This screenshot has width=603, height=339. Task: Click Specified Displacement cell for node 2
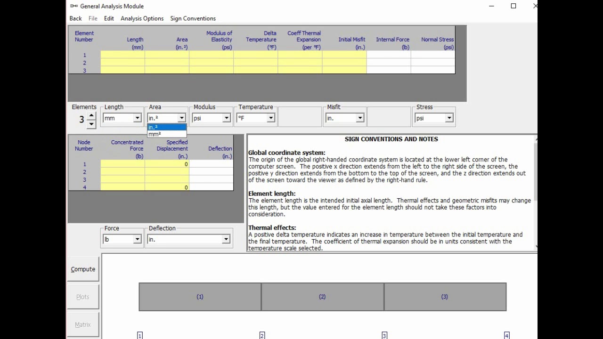[x=167, y=172]
